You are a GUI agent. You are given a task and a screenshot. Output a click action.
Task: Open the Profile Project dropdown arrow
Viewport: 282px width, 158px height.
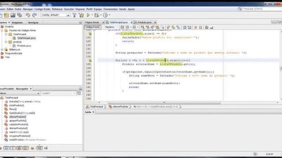click(110, 15)
